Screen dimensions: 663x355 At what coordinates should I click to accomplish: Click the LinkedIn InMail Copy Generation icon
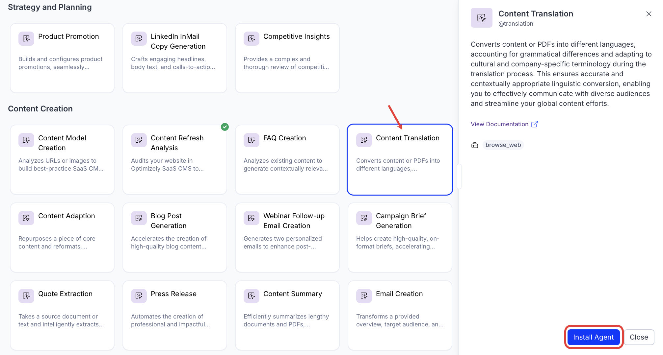(139, 39)
